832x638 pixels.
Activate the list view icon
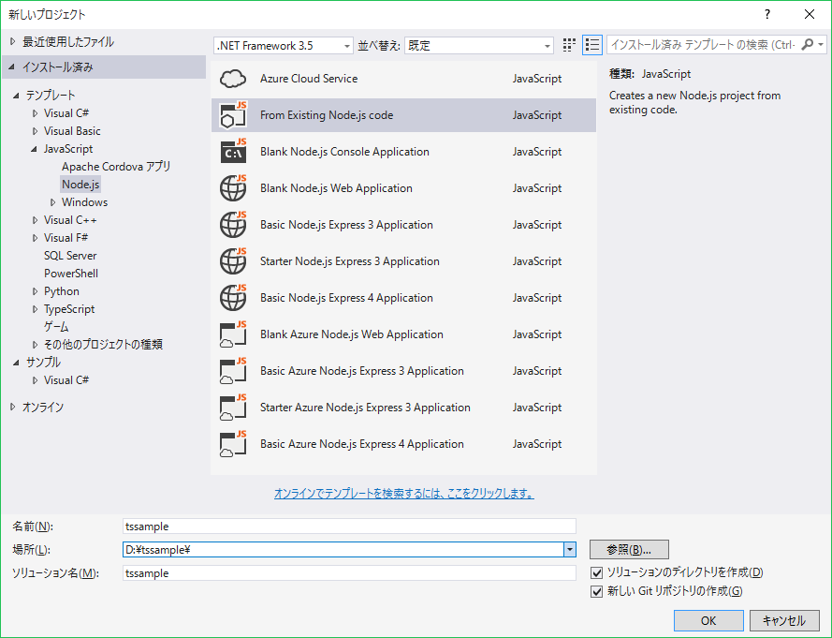coord(592,44)
